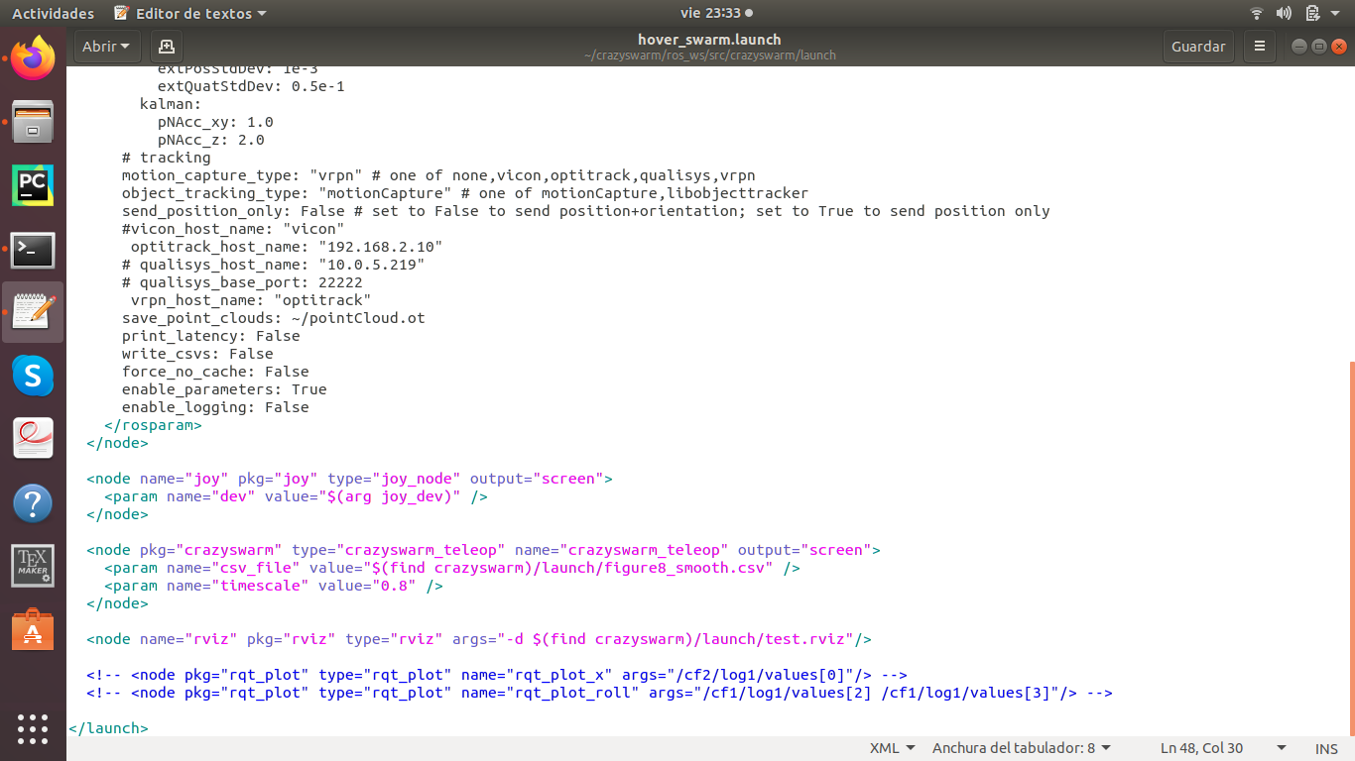This screenshot has height=761, width=1355.
Task: Open PyCharm from the dock
Action: [x=33, y=185]
